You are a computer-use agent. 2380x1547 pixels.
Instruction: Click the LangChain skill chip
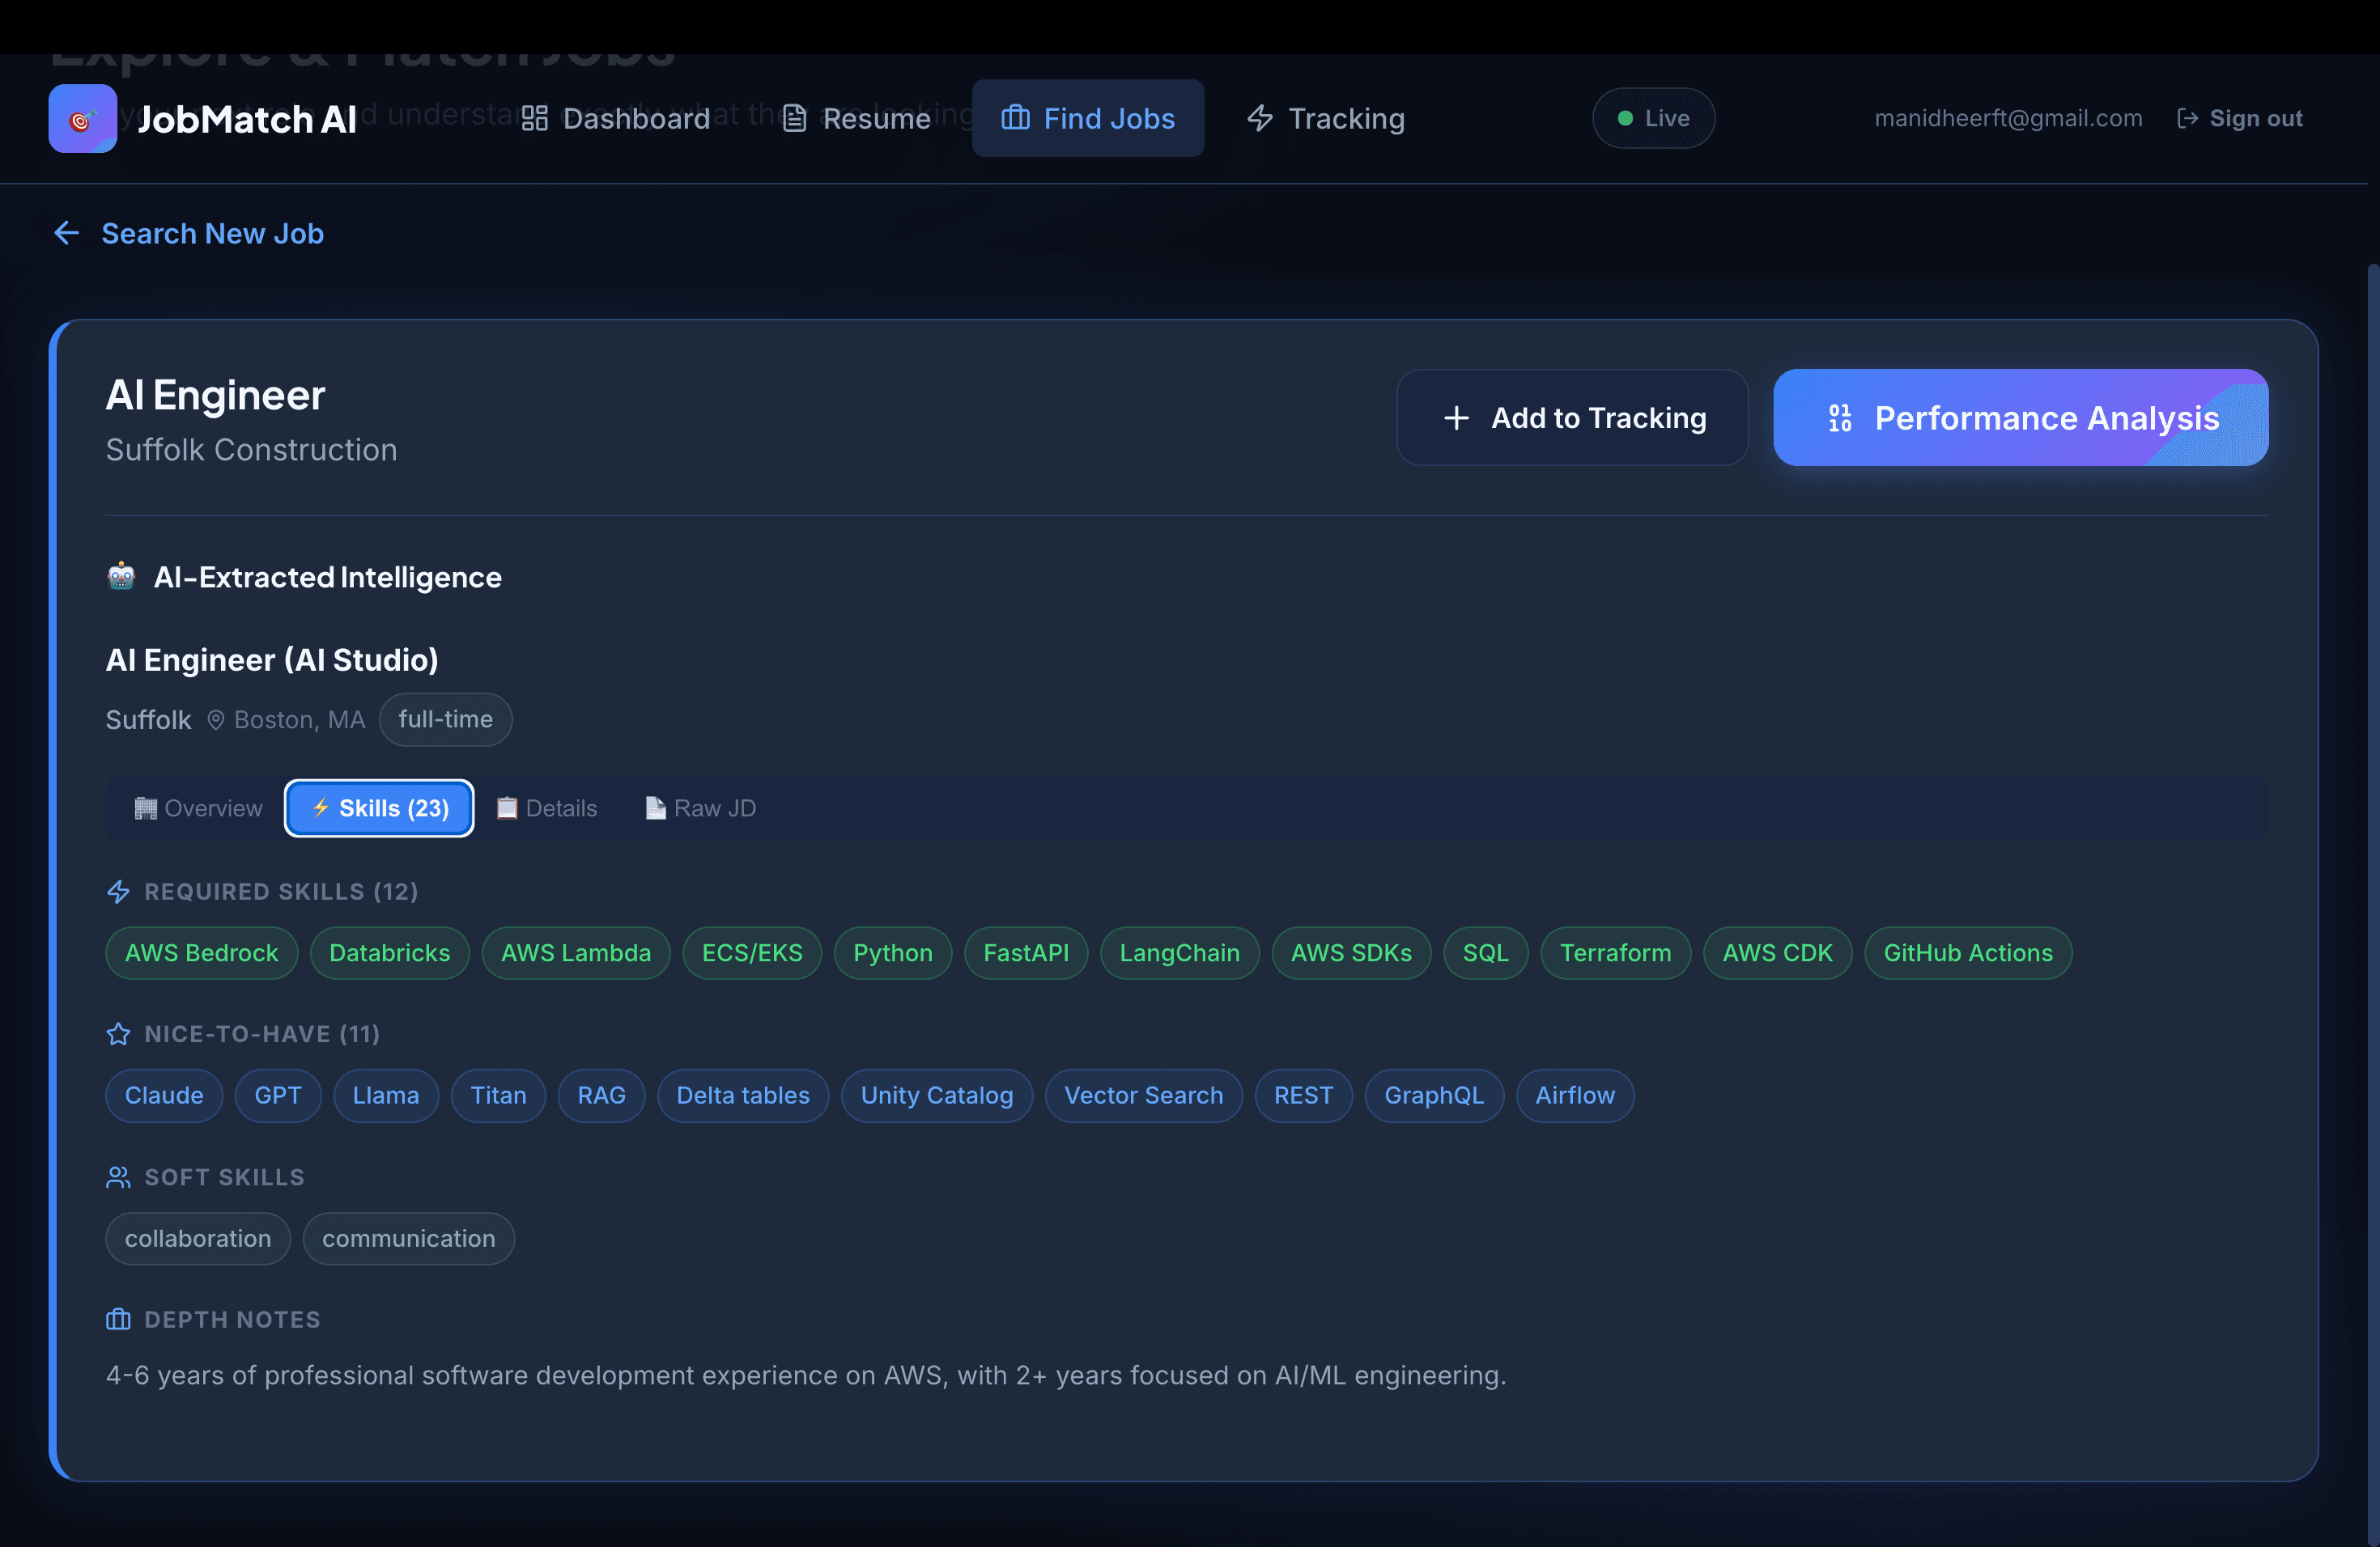(1180, 953)
